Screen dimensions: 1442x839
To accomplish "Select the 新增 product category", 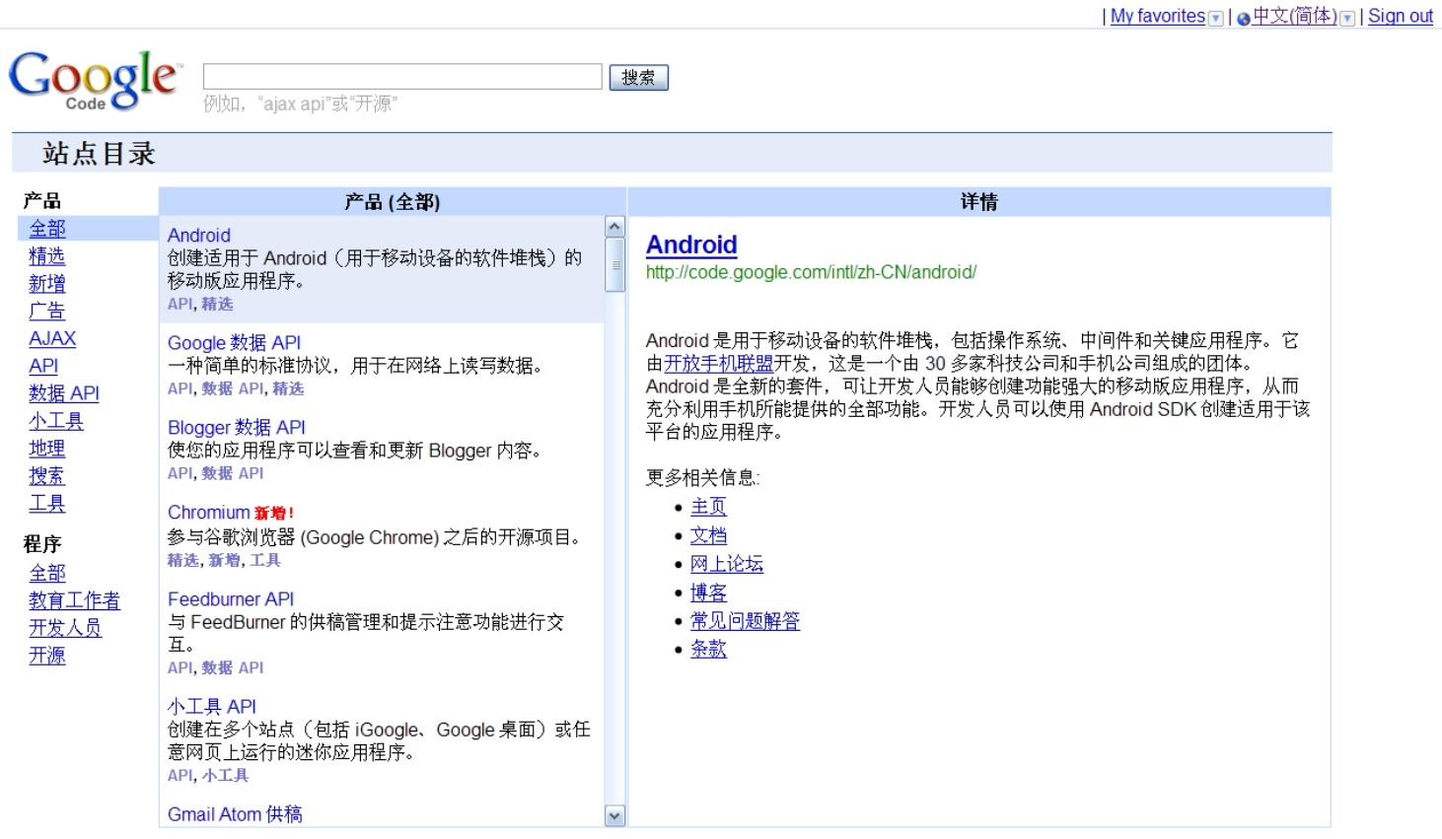I will coord(47,284).
